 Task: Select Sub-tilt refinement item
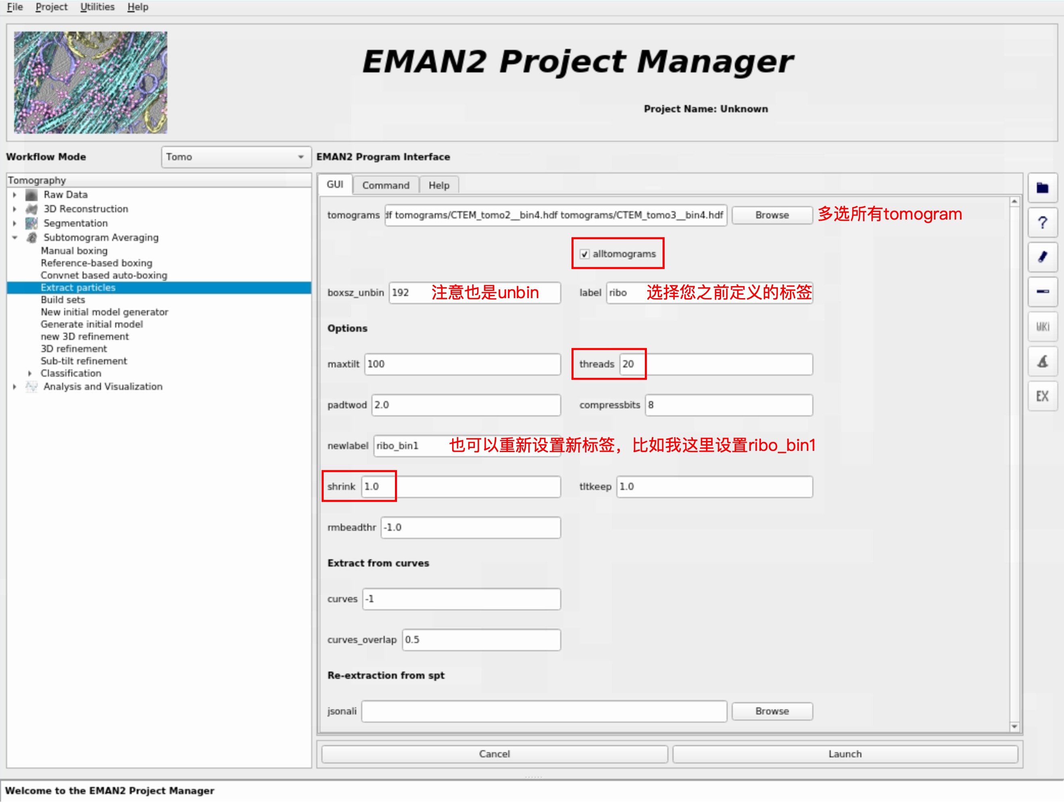(x=84, y=361)
